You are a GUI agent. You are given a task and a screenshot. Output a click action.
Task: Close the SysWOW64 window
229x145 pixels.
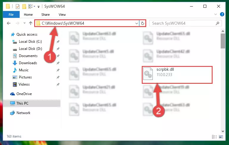point(219,7)
